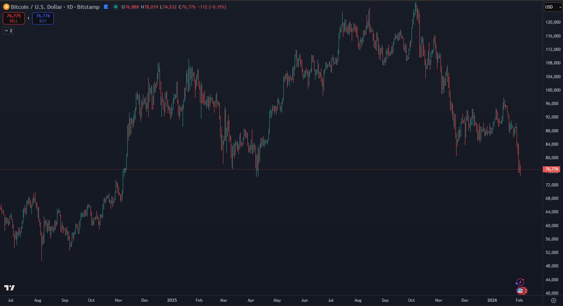This screenshot has height=306, width=563.
Task: Click the orange Bitcoin symbol logo
Action: pos(6,7)
